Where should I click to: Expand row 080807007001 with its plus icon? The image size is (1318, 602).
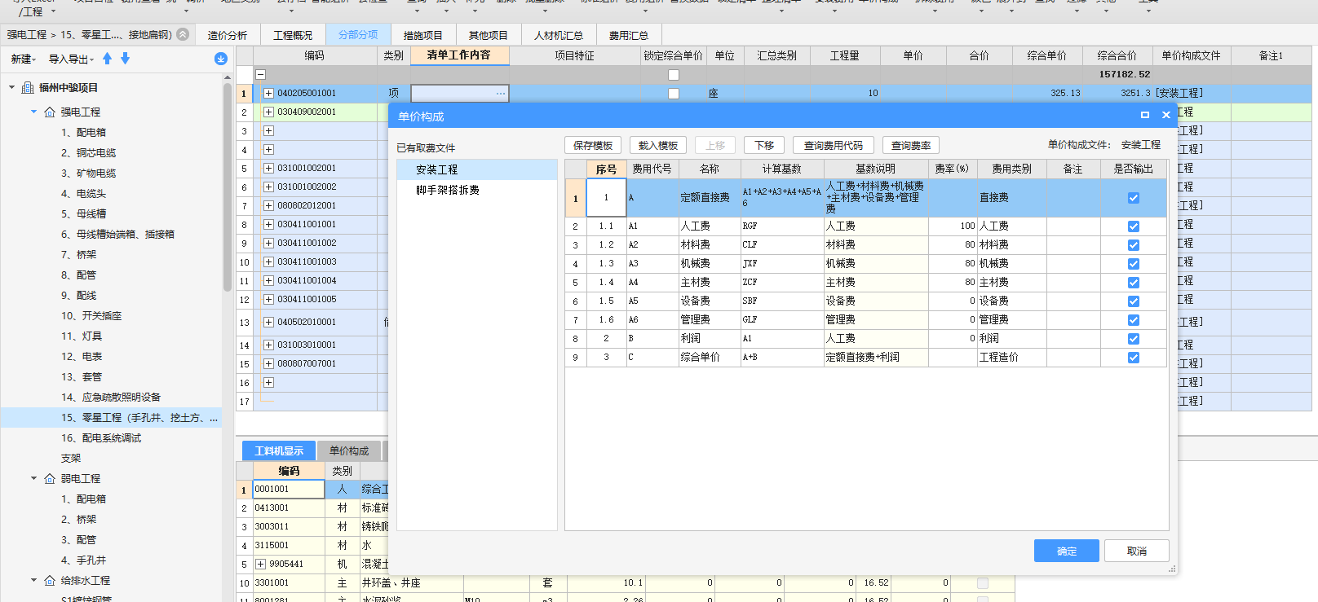click(x=268, y=364)
